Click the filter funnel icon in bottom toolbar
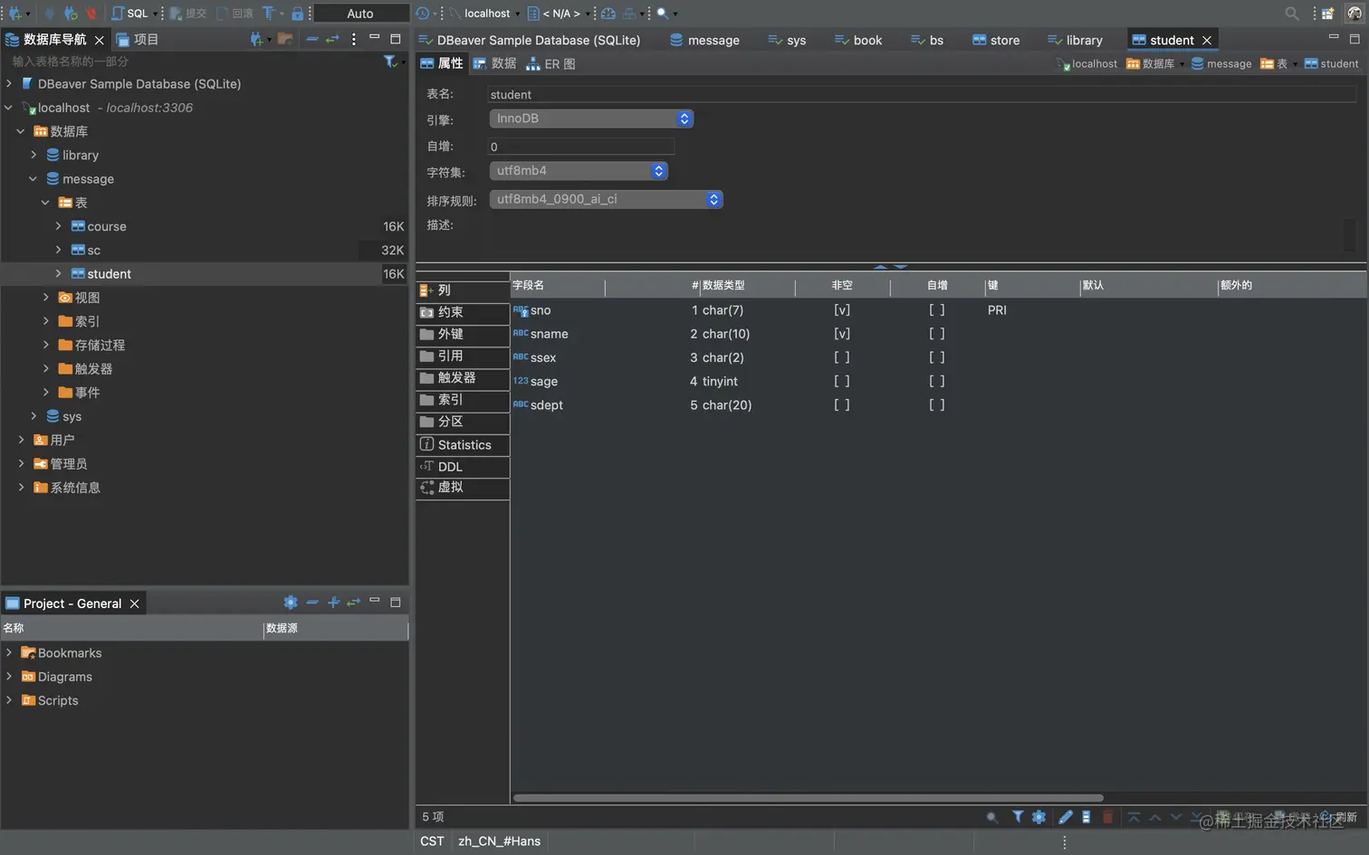This screenshot has width=1369, height=855. coord(1018,817)
